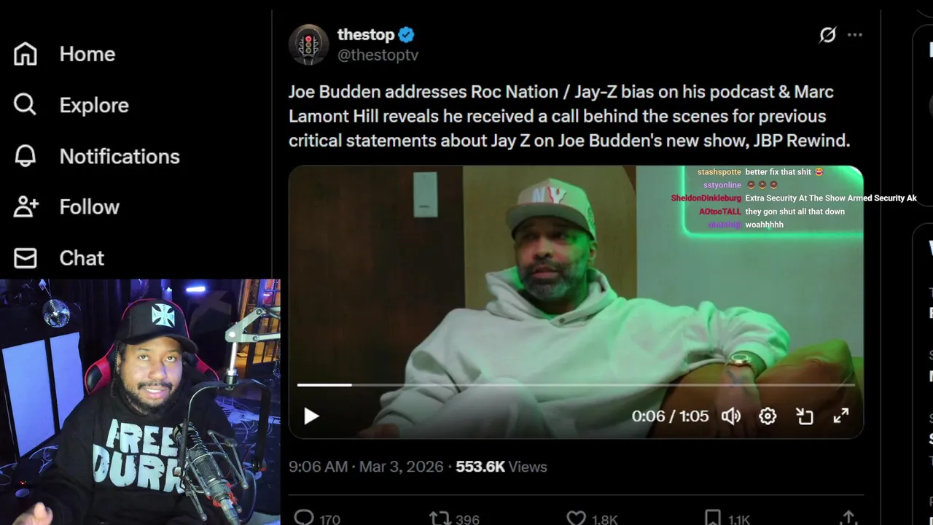Click the Grok icon on the post

827,35
